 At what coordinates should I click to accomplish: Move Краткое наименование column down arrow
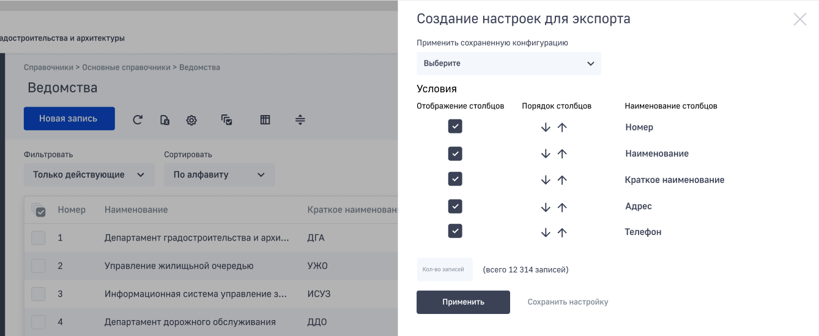546,180
